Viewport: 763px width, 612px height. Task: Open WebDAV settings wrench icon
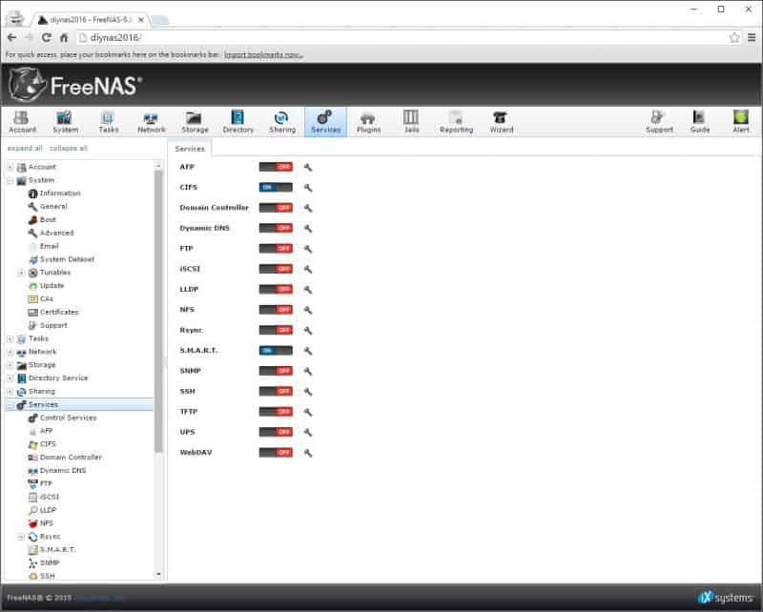307,454
